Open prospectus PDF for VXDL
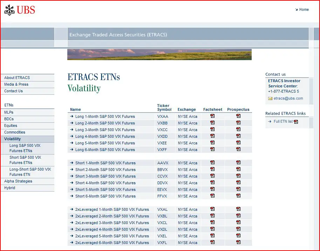The height and width of the screenshot is (251, 320). tap(238, 229)
